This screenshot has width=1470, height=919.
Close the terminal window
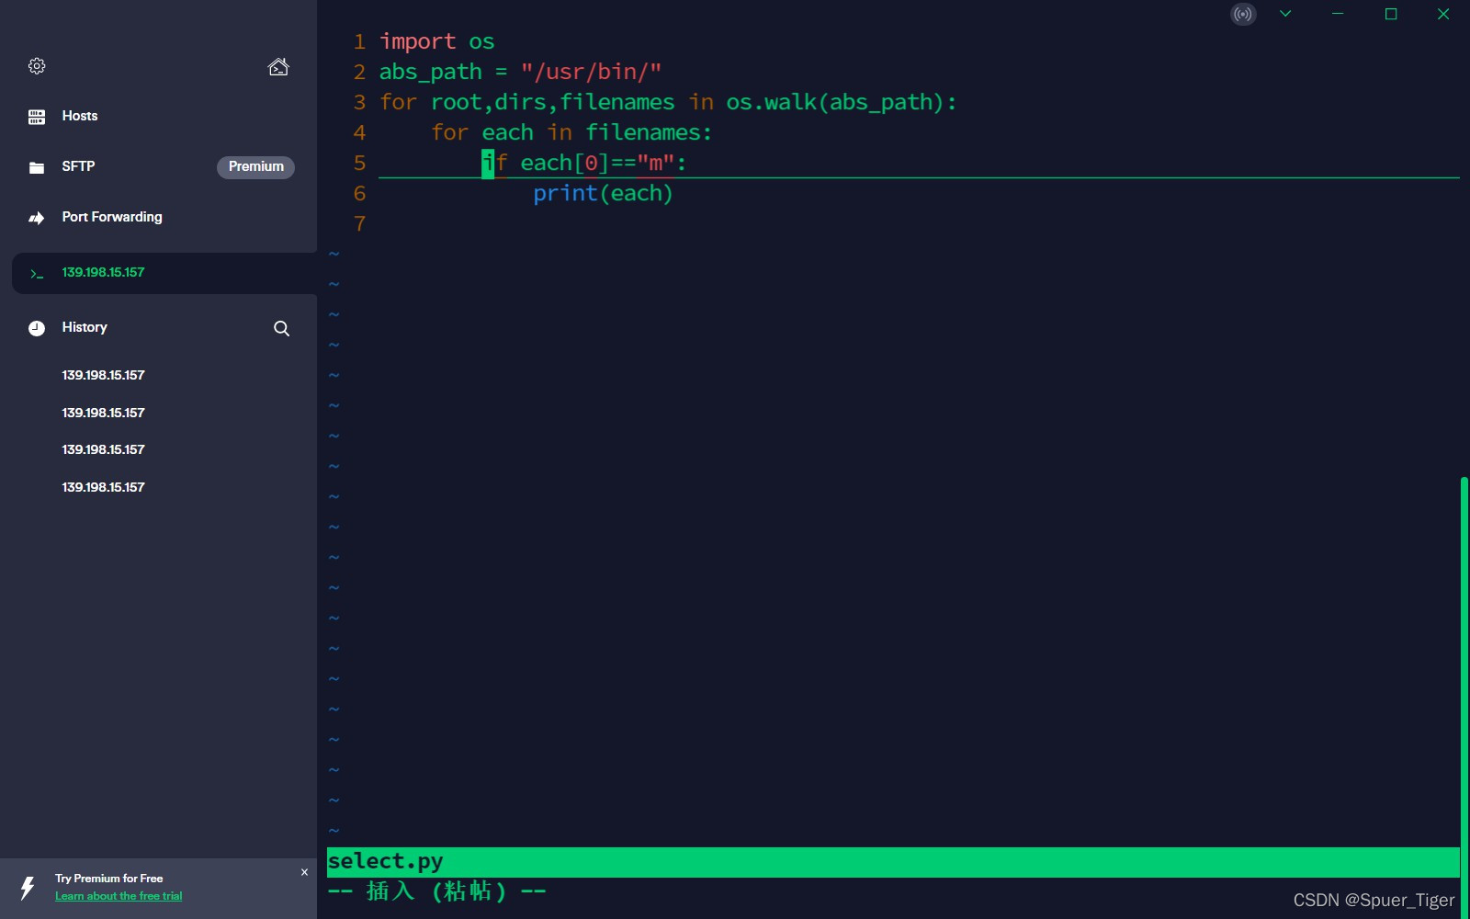[x=1443, y=14]
